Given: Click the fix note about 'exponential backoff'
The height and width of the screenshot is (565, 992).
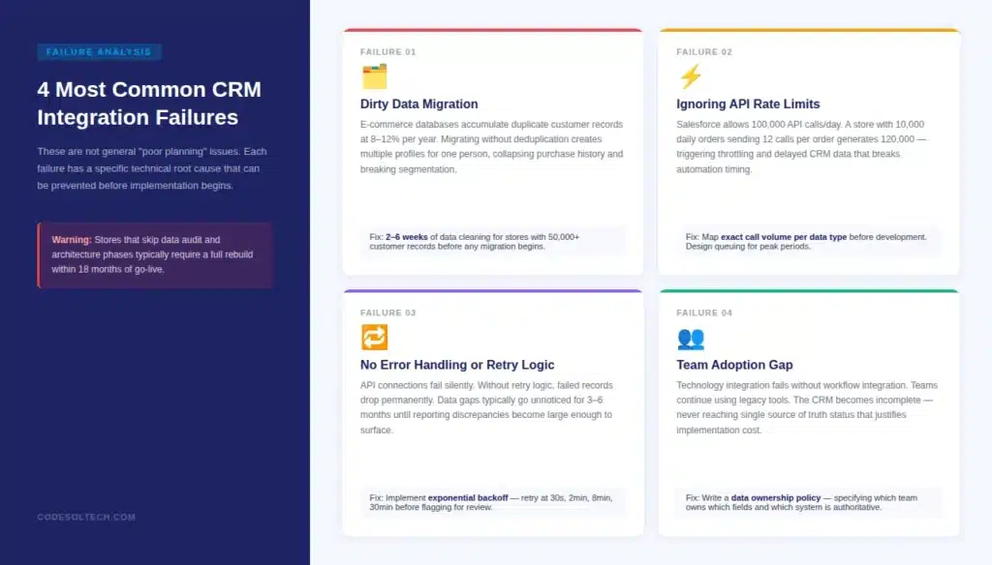Looking at the screenshot, I should click(x=493, y=502).
